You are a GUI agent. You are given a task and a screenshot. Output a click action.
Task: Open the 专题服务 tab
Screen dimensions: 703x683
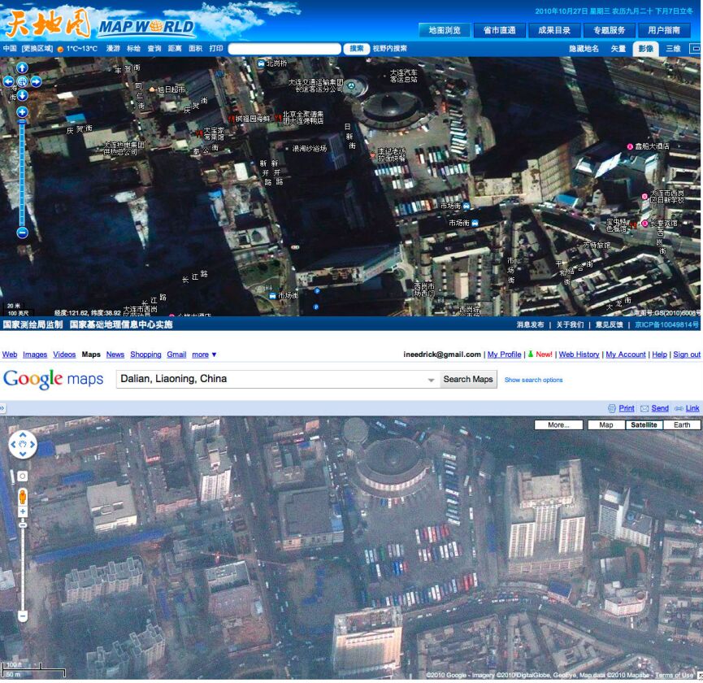(609, 30)
